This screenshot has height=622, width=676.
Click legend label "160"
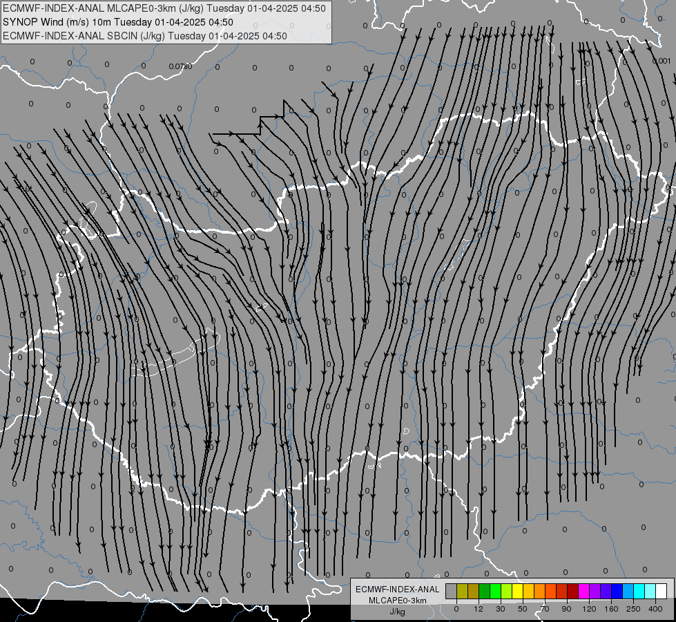coord(611,609)
